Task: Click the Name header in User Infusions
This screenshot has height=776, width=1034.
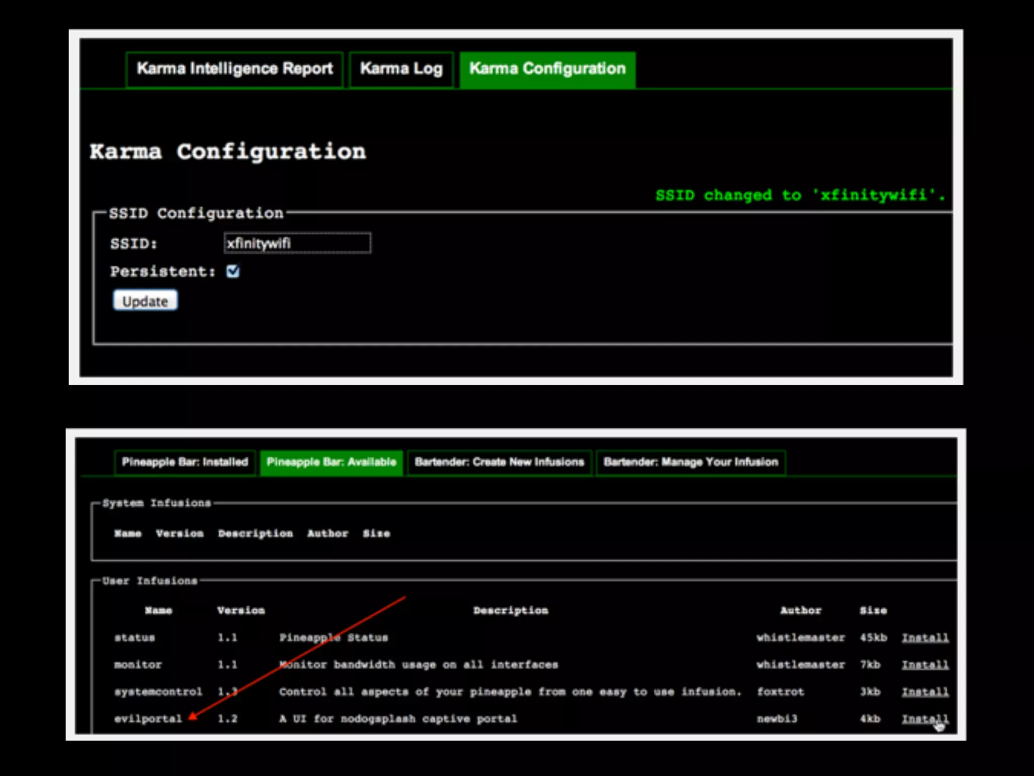Action: 159,610
